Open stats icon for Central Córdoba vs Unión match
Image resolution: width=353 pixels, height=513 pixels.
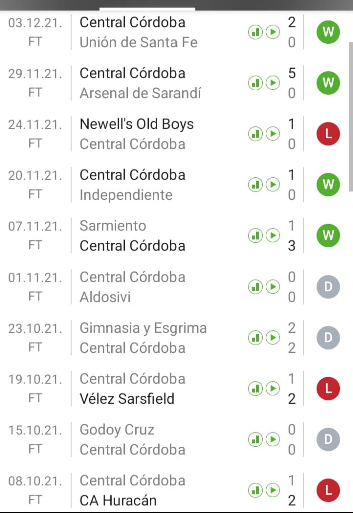(256, 33)
